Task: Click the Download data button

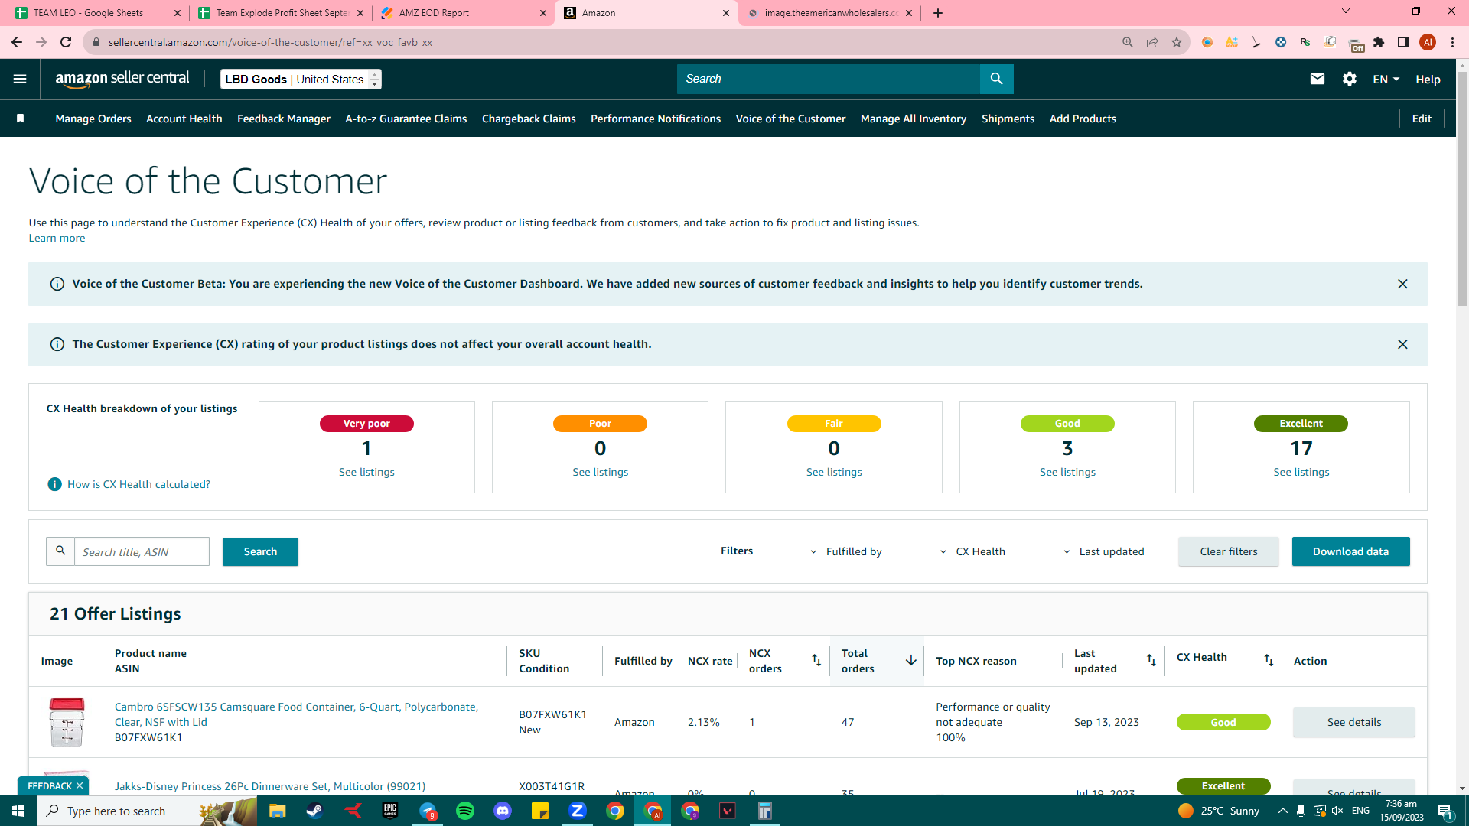Action: 1350,551
